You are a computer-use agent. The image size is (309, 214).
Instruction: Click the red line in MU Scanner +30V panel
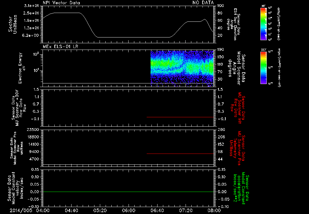pyautogui.click(x=180, y=117)
